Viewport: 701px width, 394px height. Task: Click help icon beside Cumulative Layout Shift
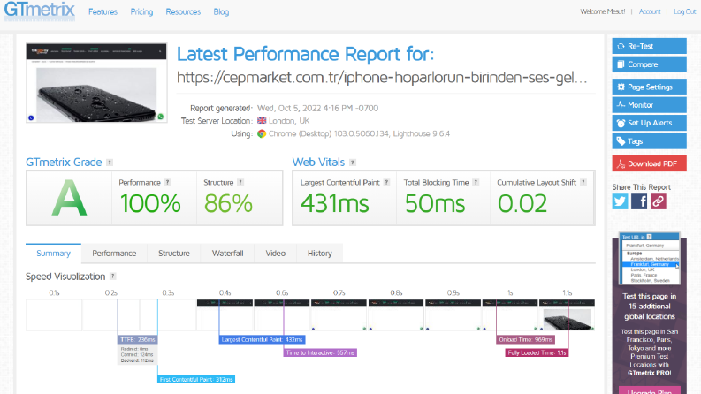[583, 182]
